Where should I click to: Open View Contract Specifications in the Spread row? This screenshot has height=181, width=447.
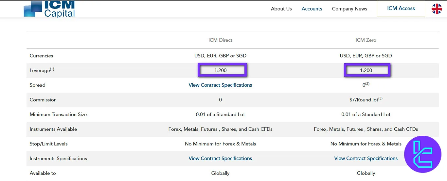pyautogui.click(x=220, y=85)
